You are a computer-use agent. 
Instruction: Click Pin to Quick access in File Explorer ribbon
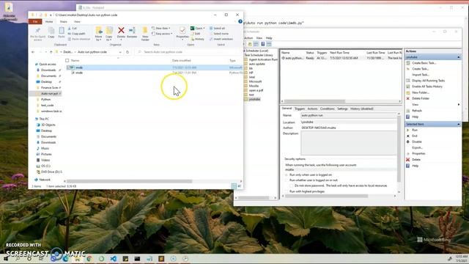click(x=37, y=34)
